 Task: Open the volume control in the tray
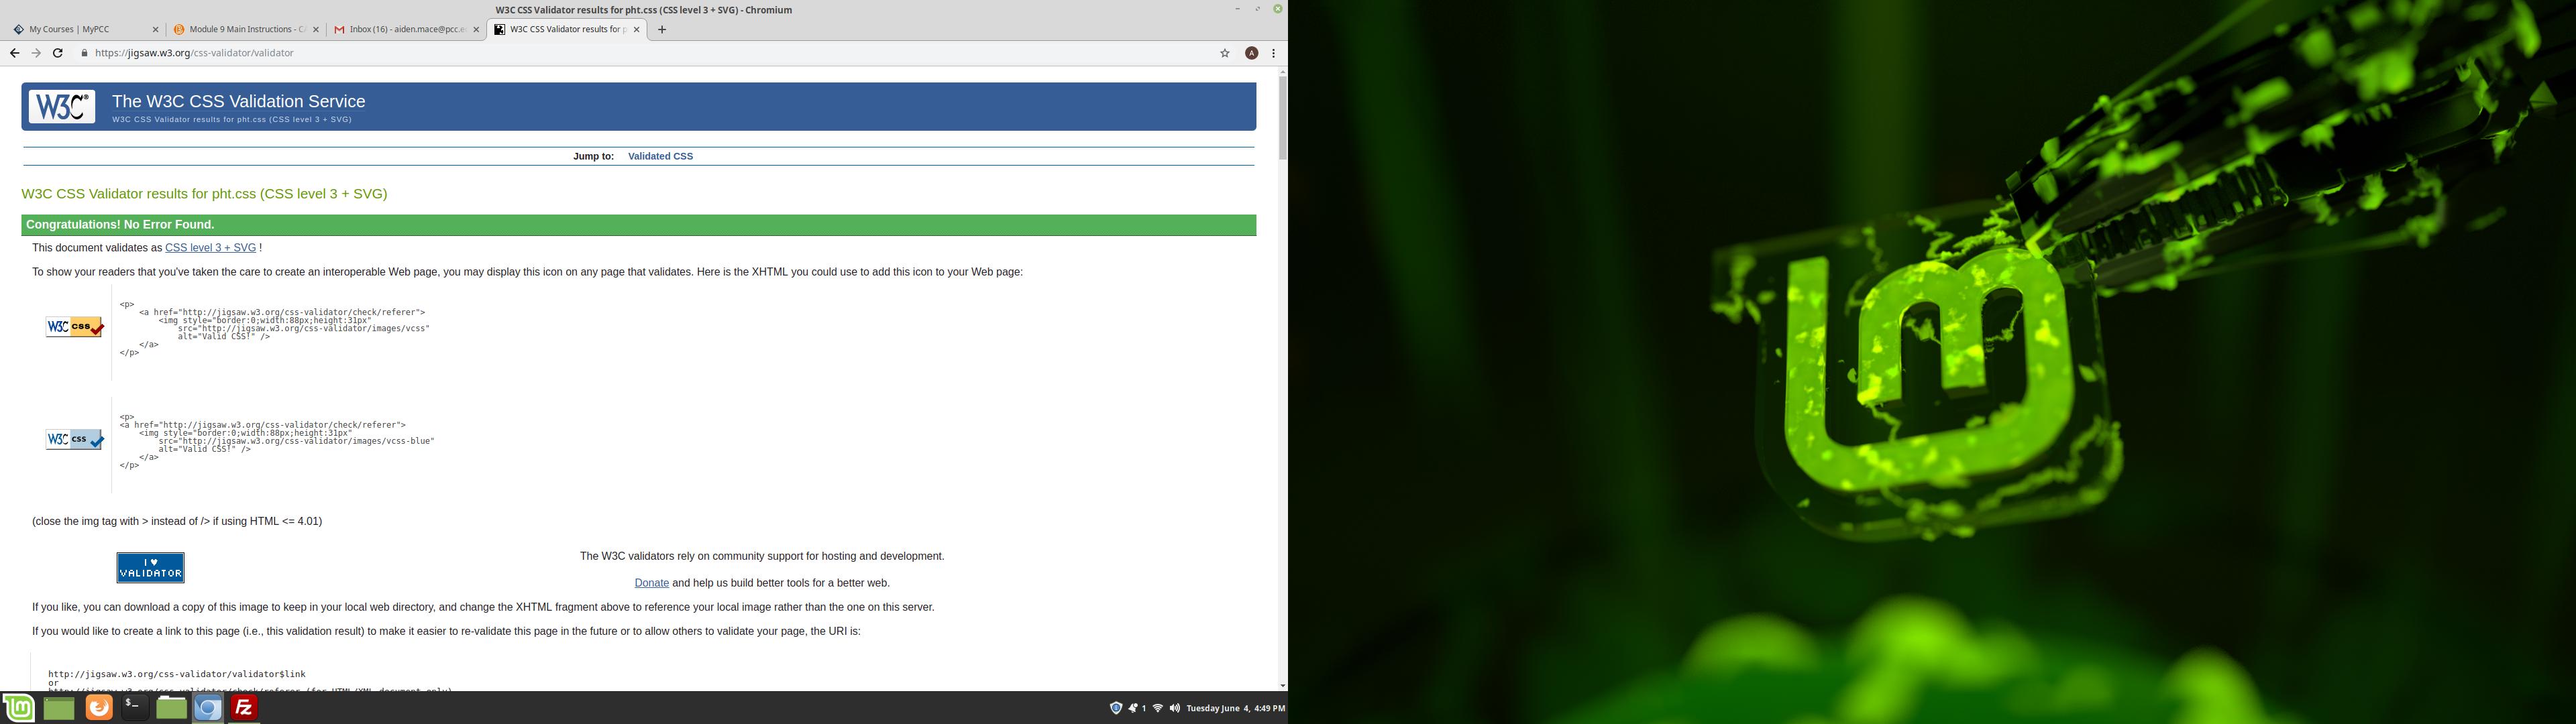(x=1174, y=708)
